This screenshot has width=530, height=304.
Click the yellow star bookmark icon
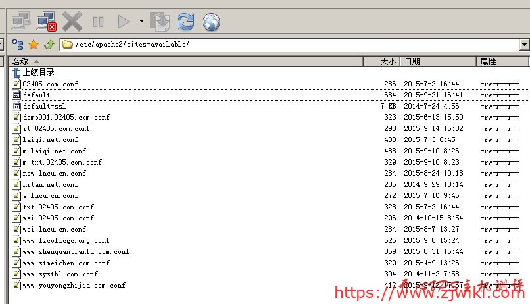[34, 45]
